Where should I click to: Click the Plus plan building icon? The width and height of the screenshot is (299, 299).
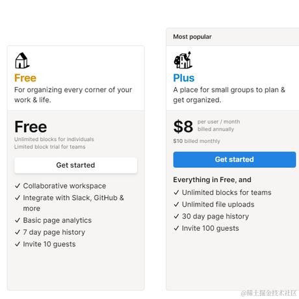click(183, 60)
